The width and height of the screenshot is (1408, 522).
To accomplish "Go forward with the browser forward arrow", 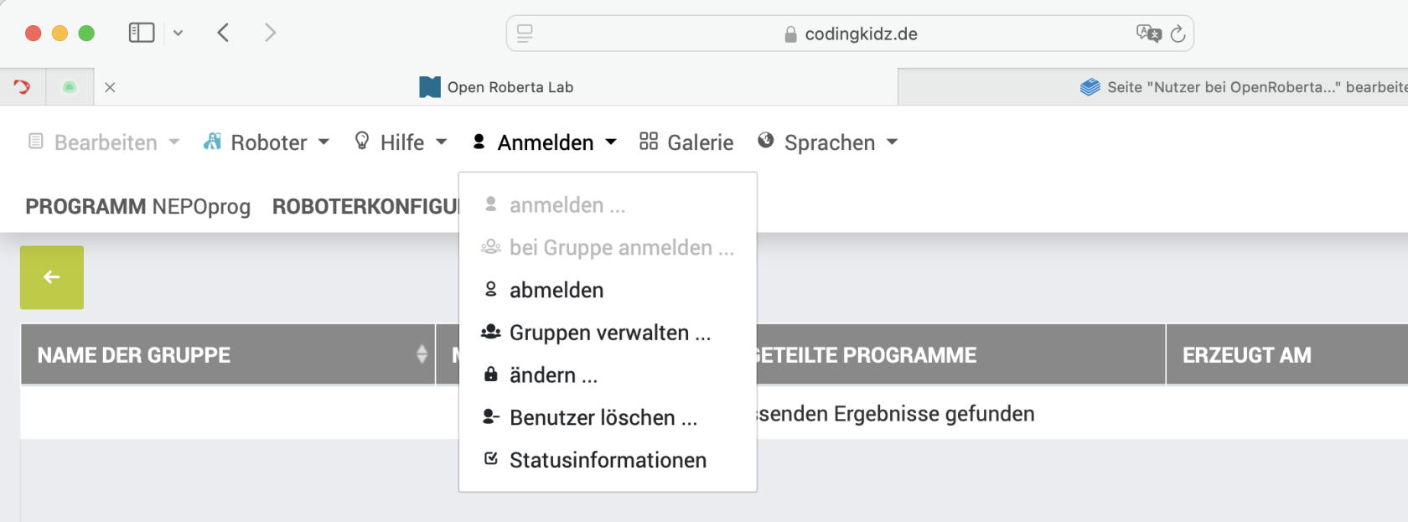I will click(x=270, y=33).
